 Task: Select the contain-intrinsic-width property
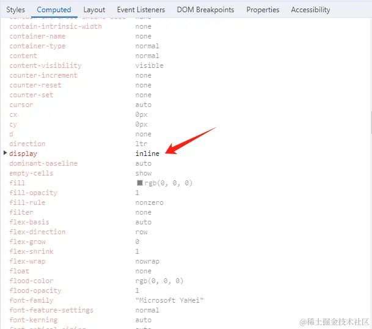point(56,26)
